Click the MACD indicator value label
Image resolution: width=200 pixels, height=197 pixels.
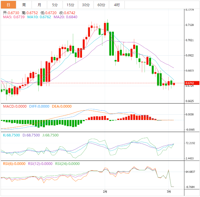(x=15, y=106)
